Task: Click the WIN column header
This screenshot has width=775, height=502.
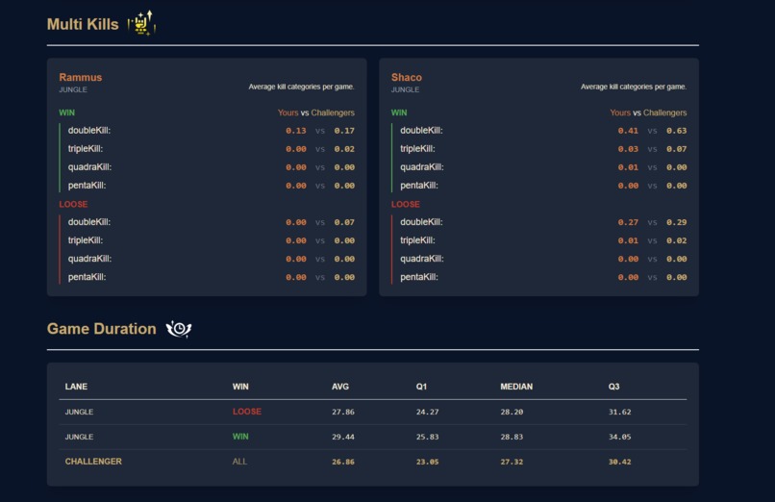Action: click(x=240, y=387)
